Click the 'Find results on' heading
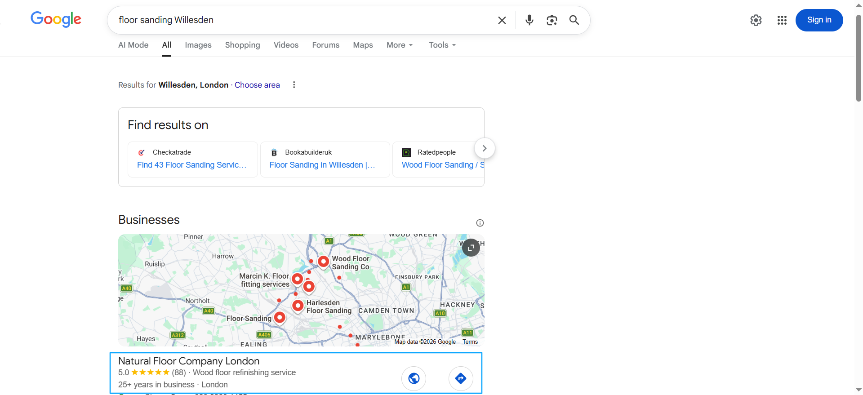 tap(168, 125)
